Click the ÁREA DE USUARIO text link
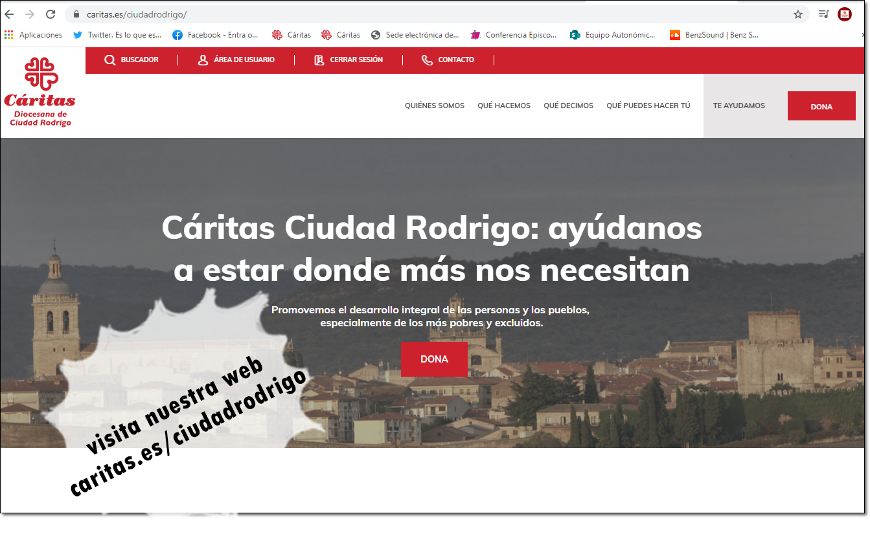870x547 pixels. (x=244, y=60)
